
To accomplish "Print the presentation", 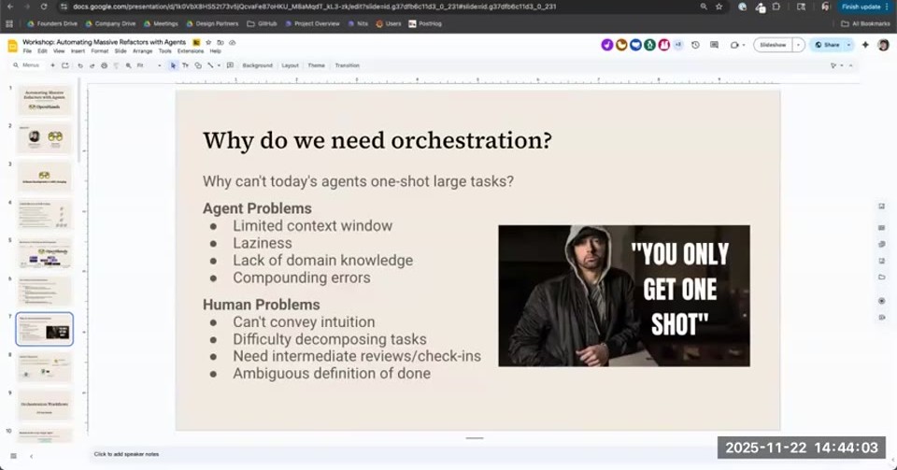I will pos(104,65).
